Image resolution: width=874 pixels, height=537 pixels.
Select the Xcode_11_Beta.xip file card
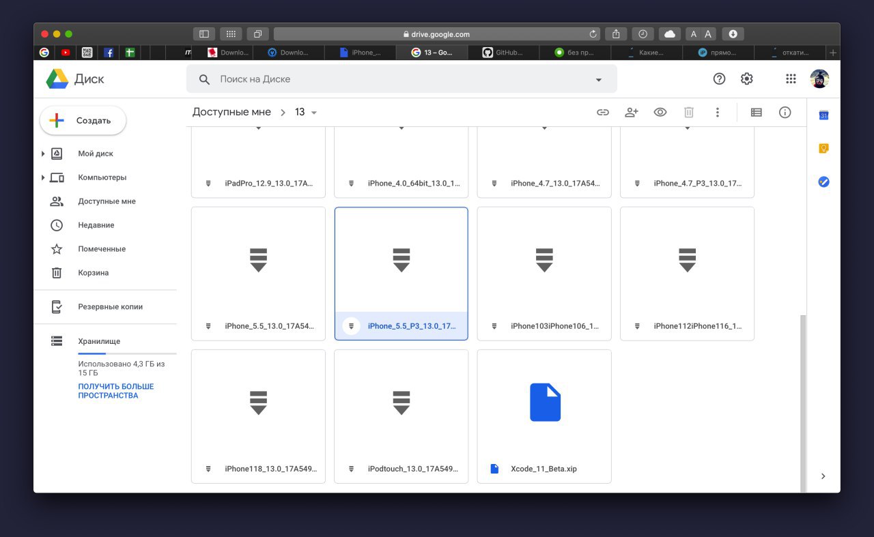pyautogui.click(x=544, y=416)
